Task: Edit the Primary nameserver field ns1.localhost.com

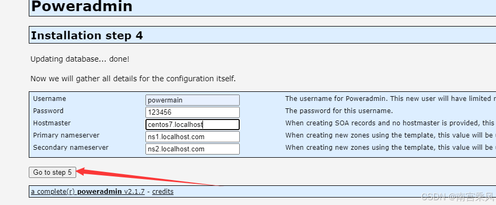Action: coord(192,137)
